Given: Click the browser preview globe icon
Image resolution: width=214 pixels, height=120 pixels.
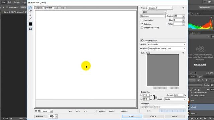Looking at the screenshot, I should [52, 116].
